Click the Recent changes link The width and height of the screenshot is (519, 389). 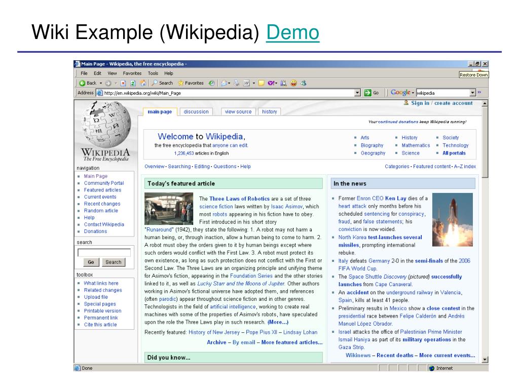tap(102, 204)
